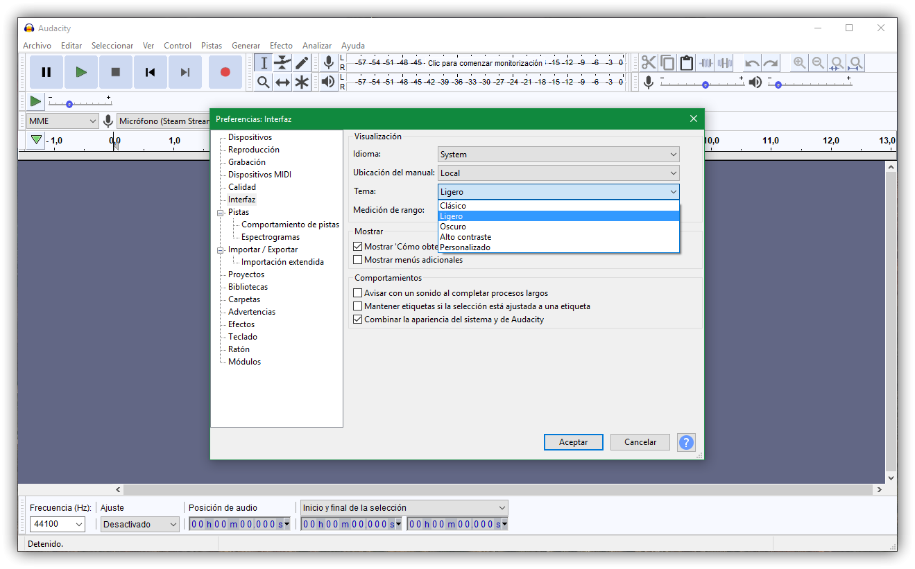Click the Aceptar button
This screenshot has width=915, height=569.
click(573, 442)
